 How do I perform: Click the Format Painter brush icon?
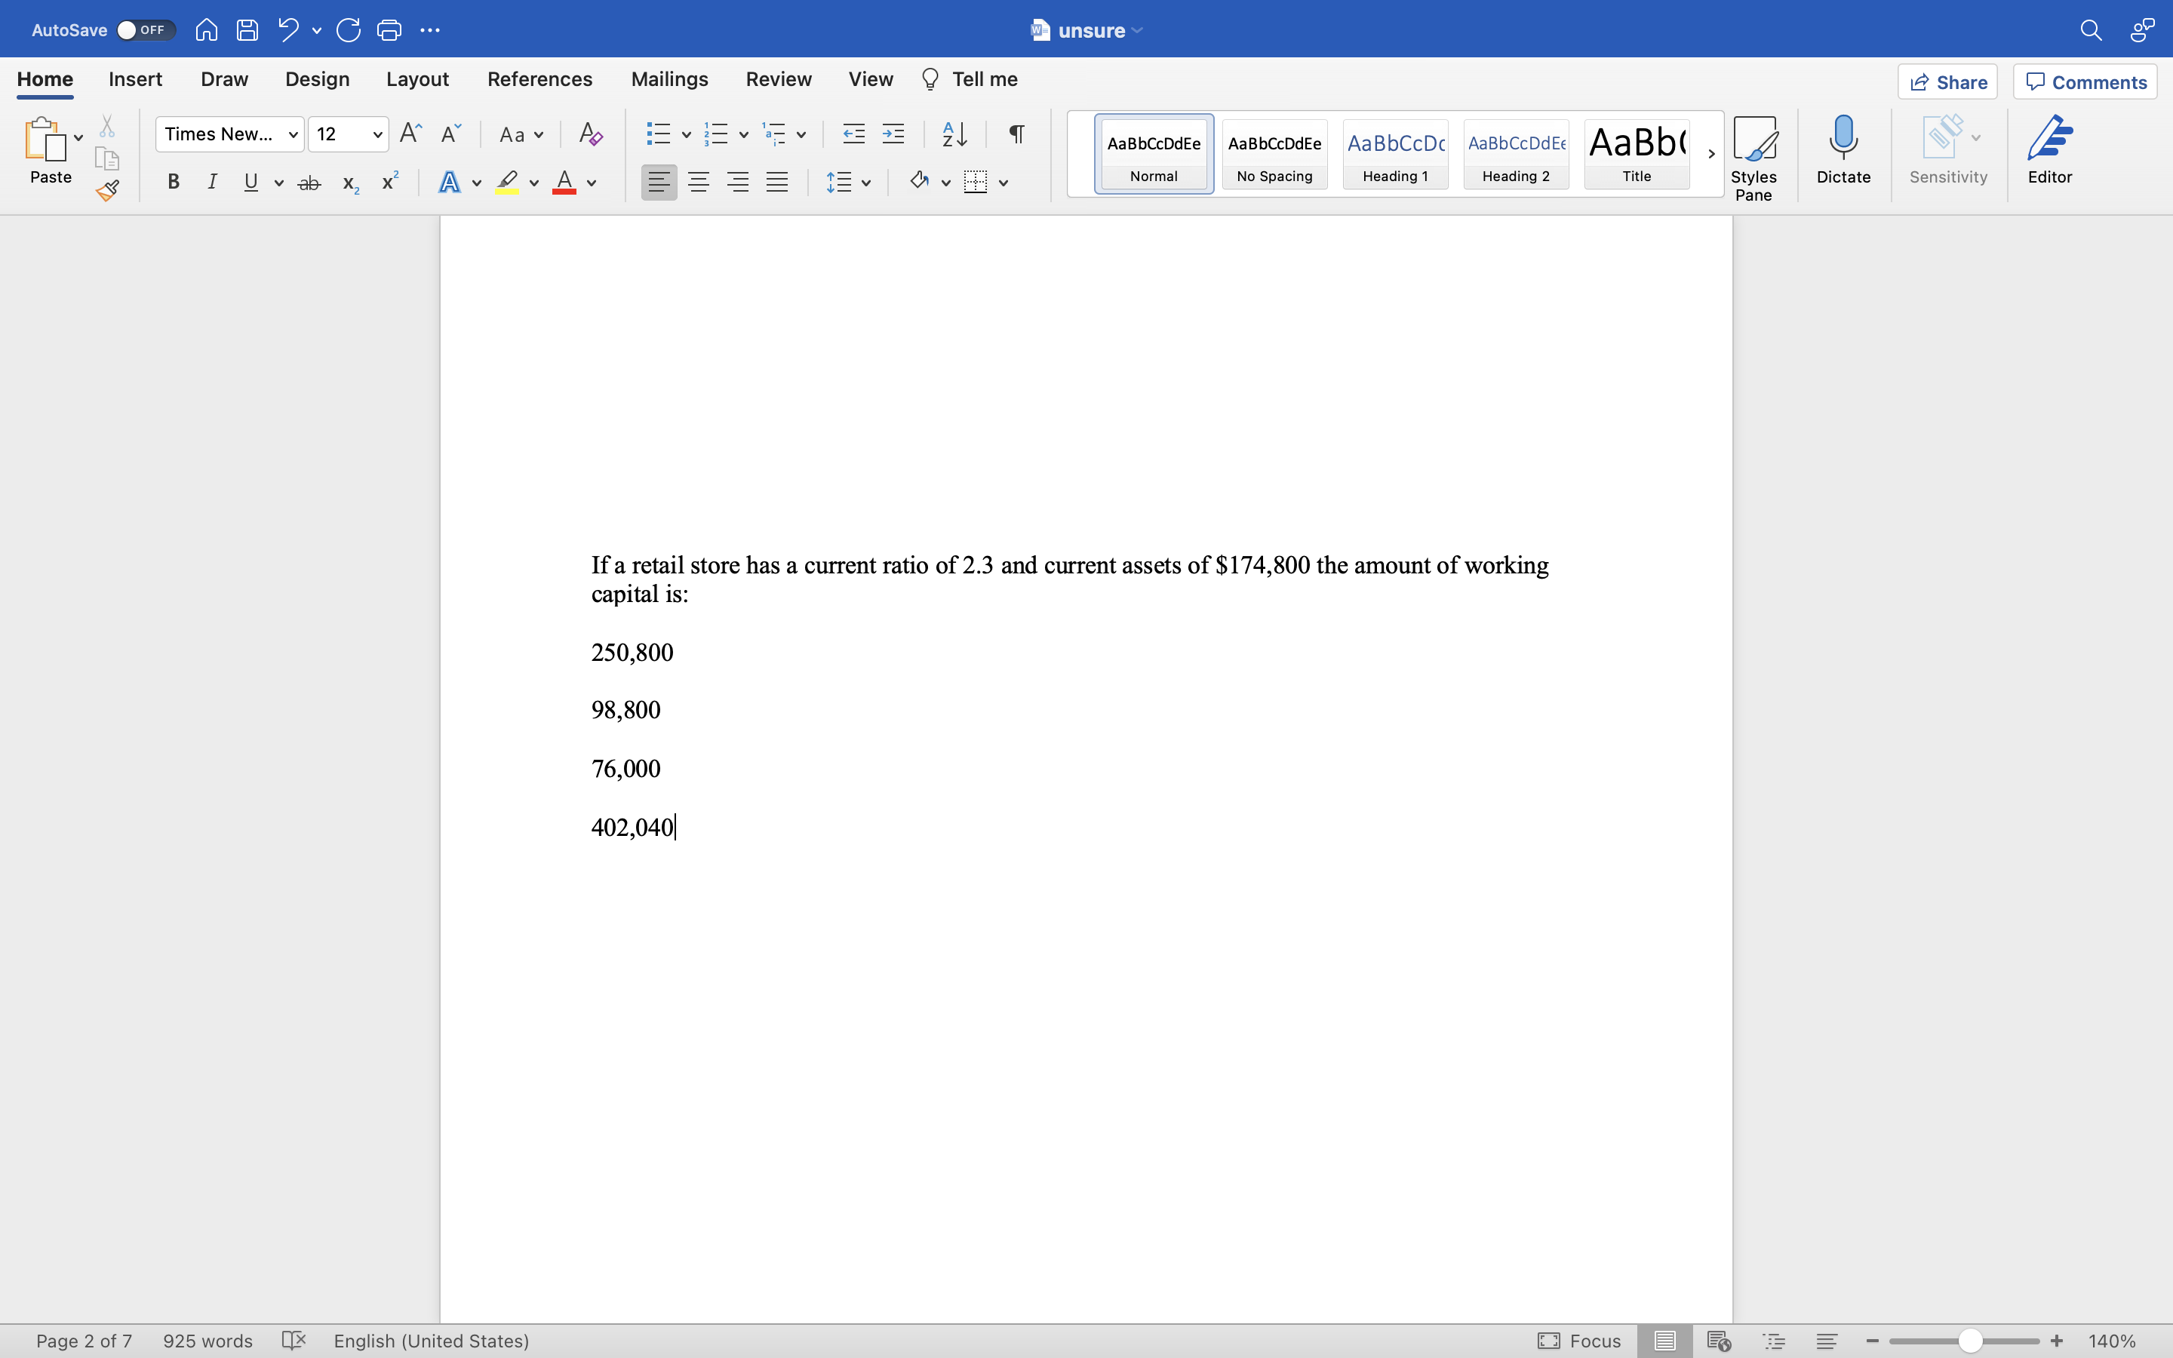[108, 190]
